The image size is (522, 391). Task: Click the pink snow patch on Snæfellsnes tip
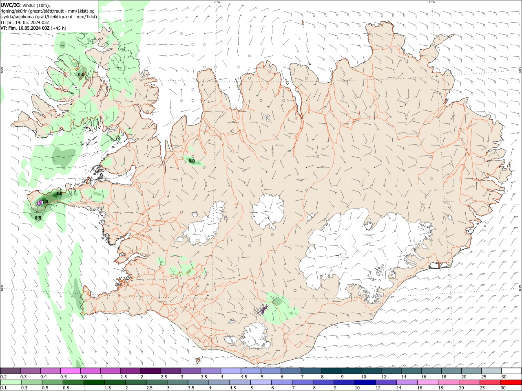pyautogui.click(x=40, y=202)
